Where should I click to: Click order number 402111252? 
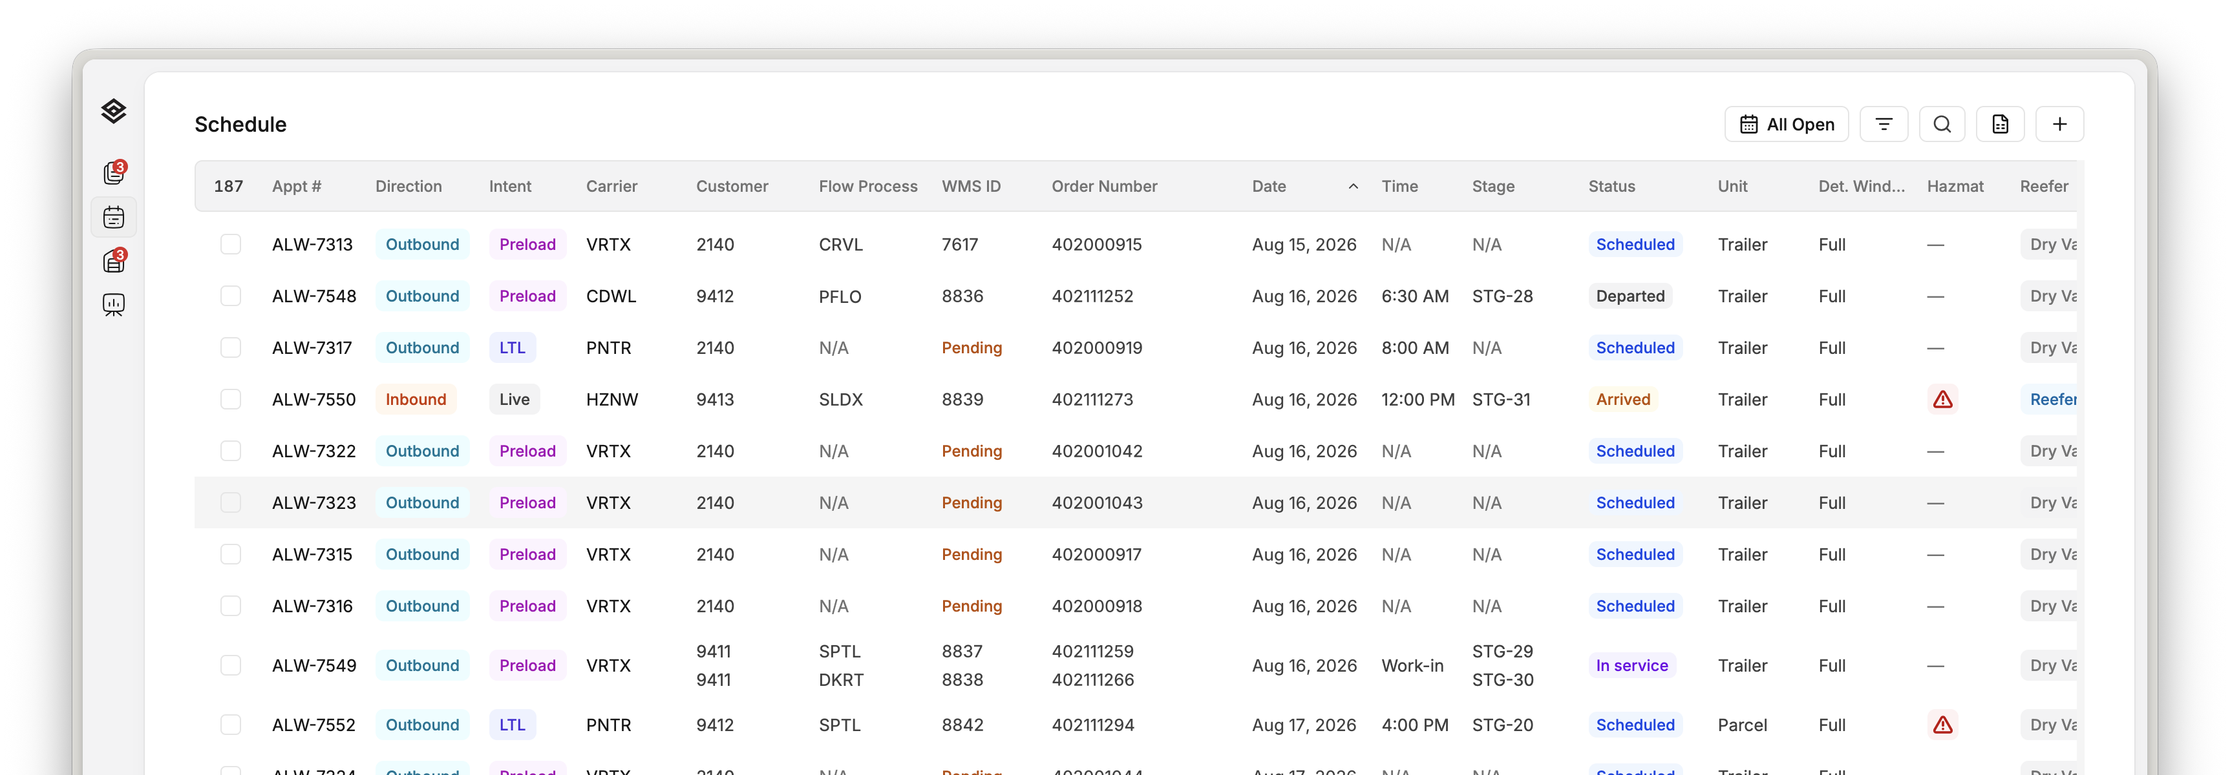[x=1092, y=296]
